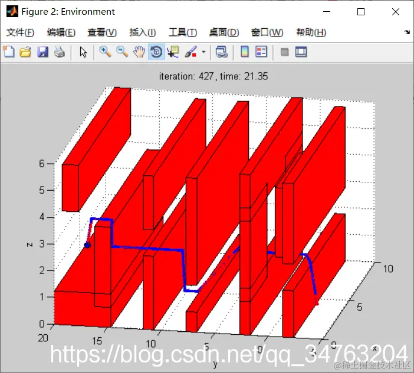Click the z axis label

tap(29, 245)
